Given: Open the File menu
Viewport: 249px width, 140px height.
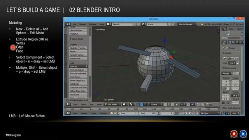Looking at the screenshot, I should pos(74,24).
